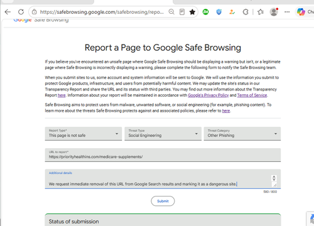This screenshot has width=314, height=226.
Task: Expand the Threat Category dropdown
Action: click(242, 134)
